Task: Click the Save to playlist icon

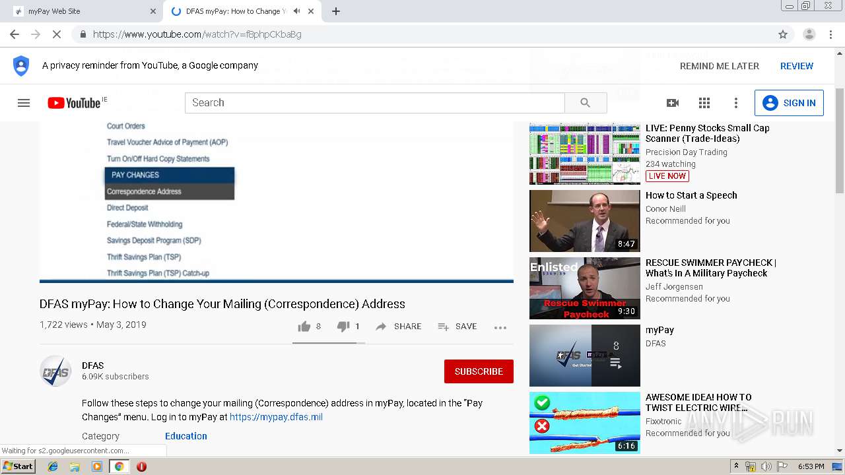Action: tap(443, 327)
